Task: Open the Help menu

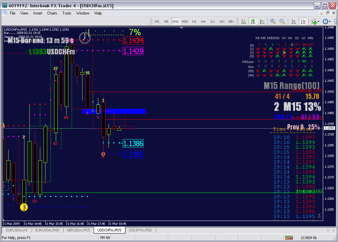Action: tap(98, 13)
